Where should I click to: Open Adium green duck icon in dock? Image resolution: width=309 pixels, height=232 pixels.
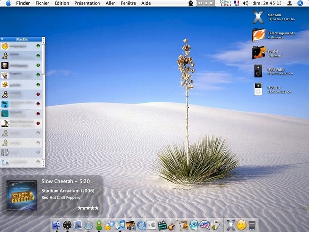pos(99,225)
